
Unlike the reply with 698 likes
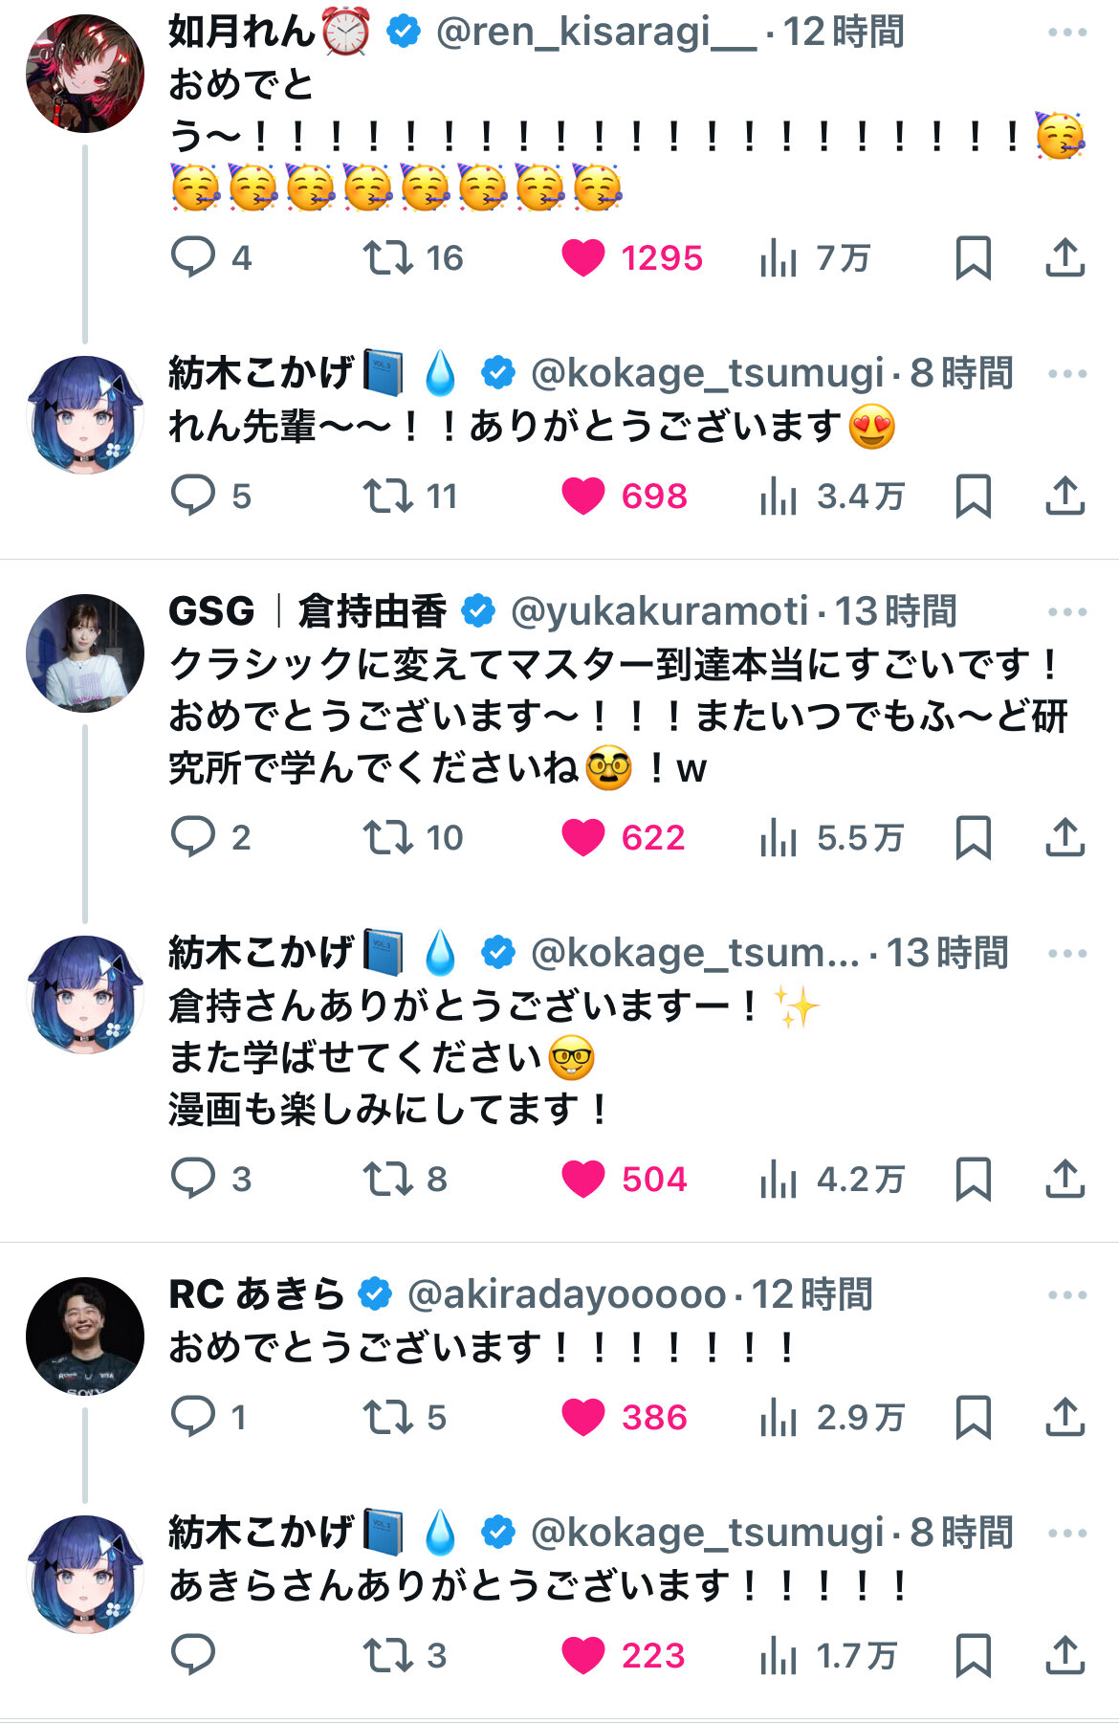pos(582,497)
